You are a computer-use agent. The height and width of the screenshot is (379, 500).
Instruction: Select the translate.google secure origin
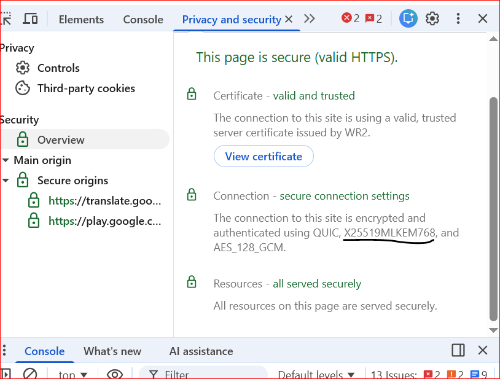(x=104, y=201)
